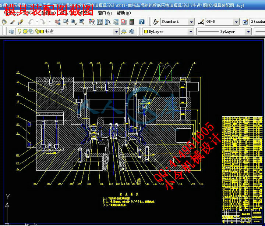Toggle freeze sun icon for 标注 layer
The image size is (265, 226).
coord(25,31)
